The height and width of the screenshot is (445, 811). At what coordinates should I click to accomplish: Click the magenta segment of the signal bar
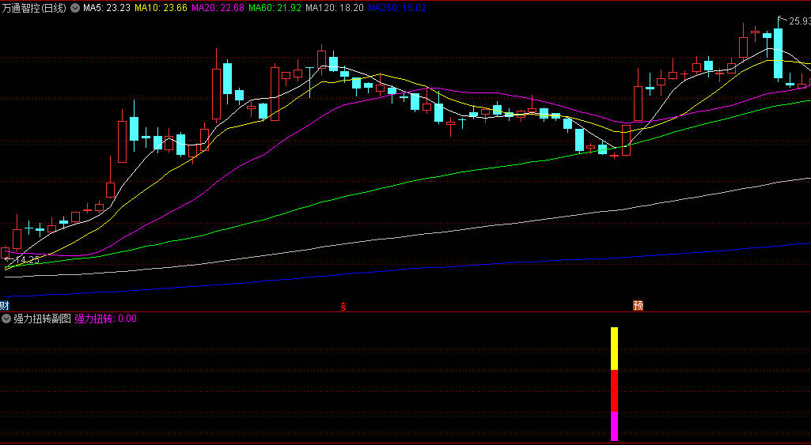615,426
